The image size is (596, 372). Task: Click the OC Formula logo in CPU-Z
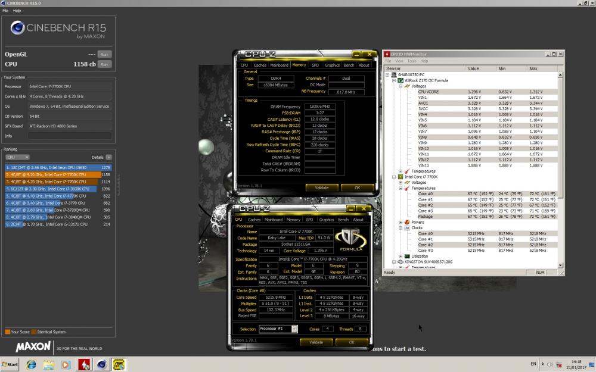351,240
